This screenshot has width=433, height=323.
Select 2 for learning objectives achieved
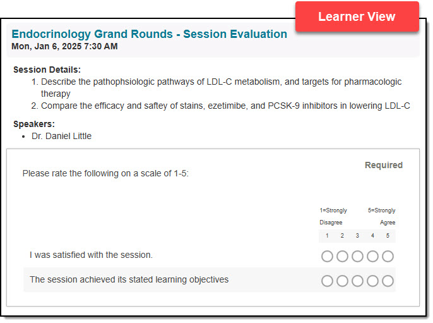(x=342, y=281)
